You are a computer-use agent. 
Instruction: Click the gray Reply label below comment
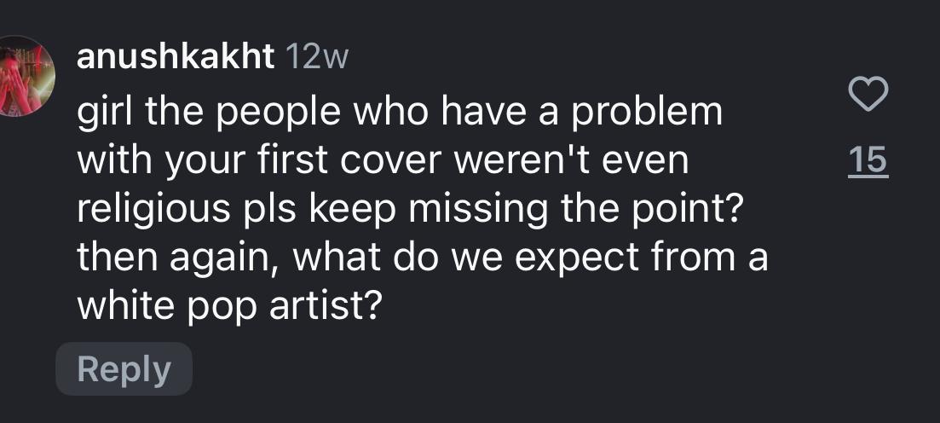click(124, 369)
